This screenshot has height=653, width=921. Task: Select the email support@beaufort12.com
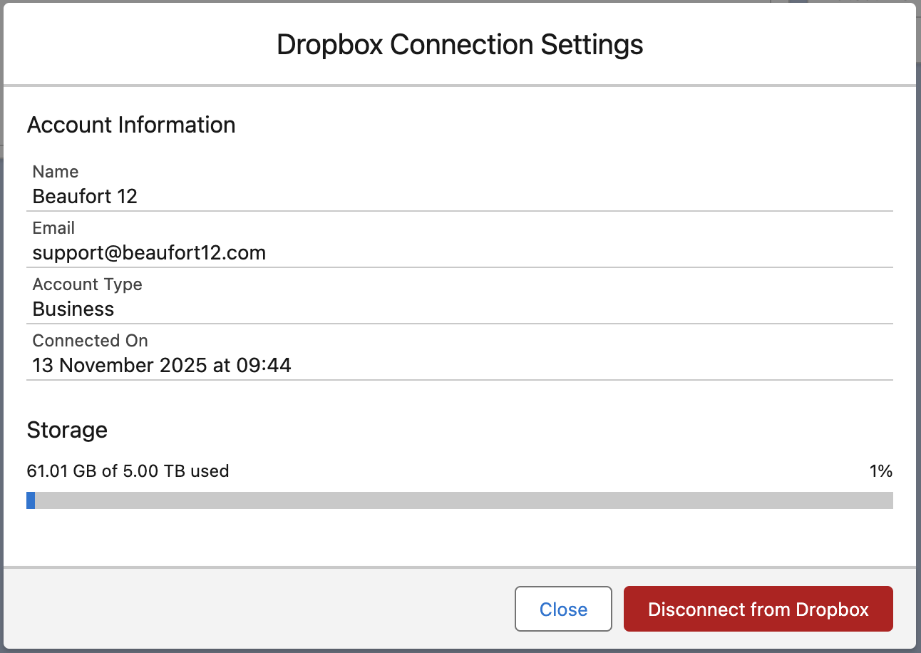coord(149,252)
